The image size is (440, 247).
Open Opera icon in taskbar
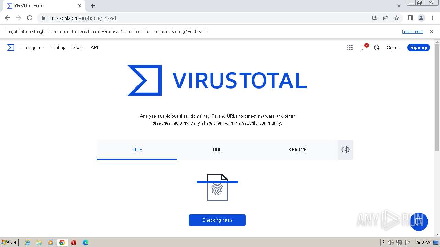click(x=74, y=243)
